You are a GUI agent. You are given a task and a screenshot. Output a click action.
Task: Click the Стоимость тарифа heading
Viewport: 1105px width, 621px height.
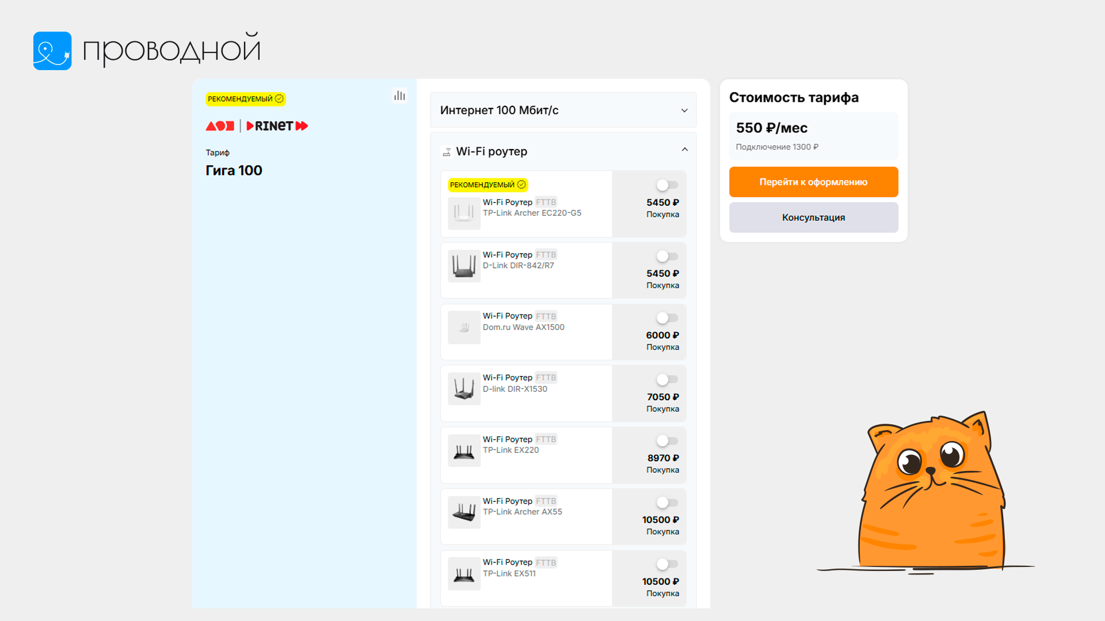(794, 98)
